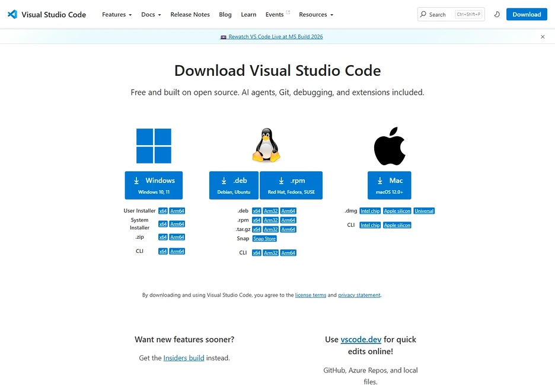Dismiss the MS Build banner with X

click(x=543, y=37)
